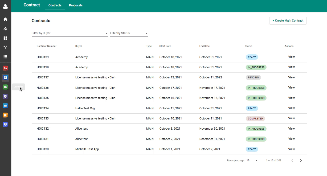Screen dimensions: 327x176
Task: Switch to the Contracts tab
Action: click(55, 5)
